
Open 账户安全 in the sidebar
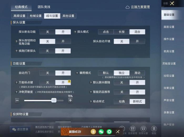(x=169, y=125)
